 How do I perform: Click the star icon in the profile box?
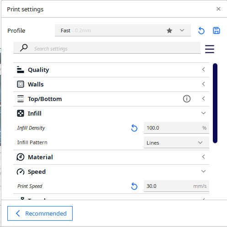[x=169, y=30]
